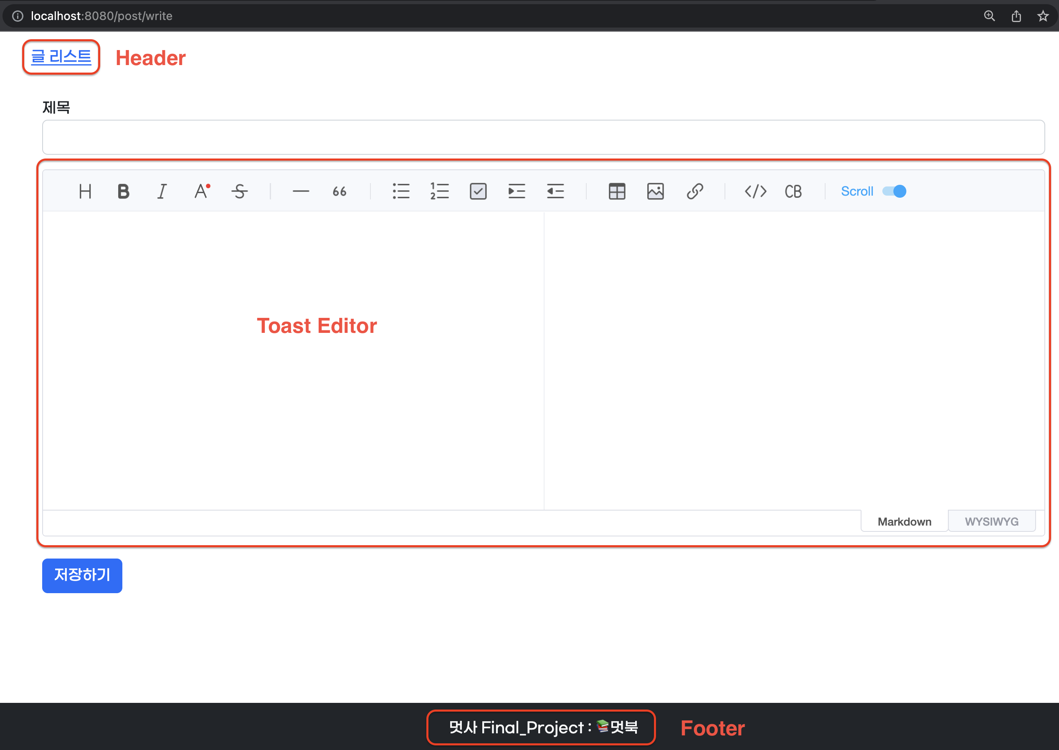Create an ordered numbered list

439,191
